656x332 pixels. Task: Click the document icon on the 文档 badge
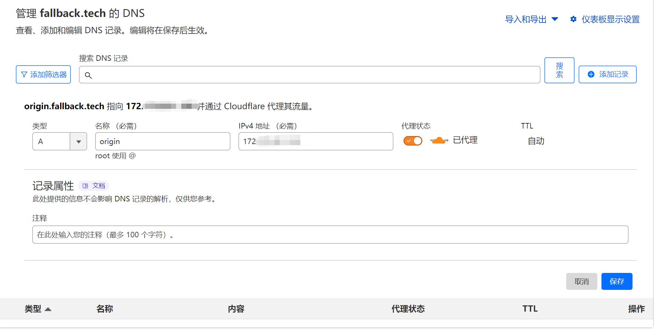tap(86, 186)
